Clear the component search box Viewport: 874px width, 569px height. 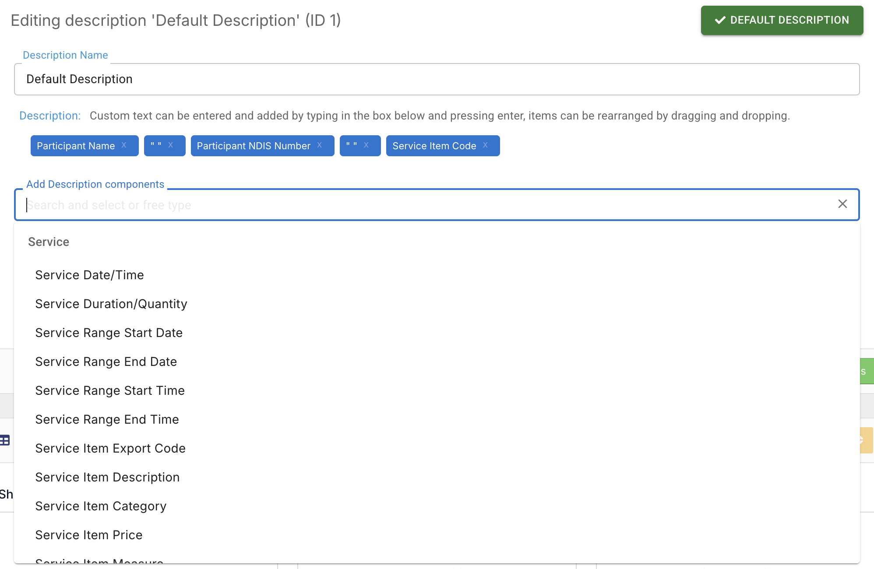coord(842,204)
